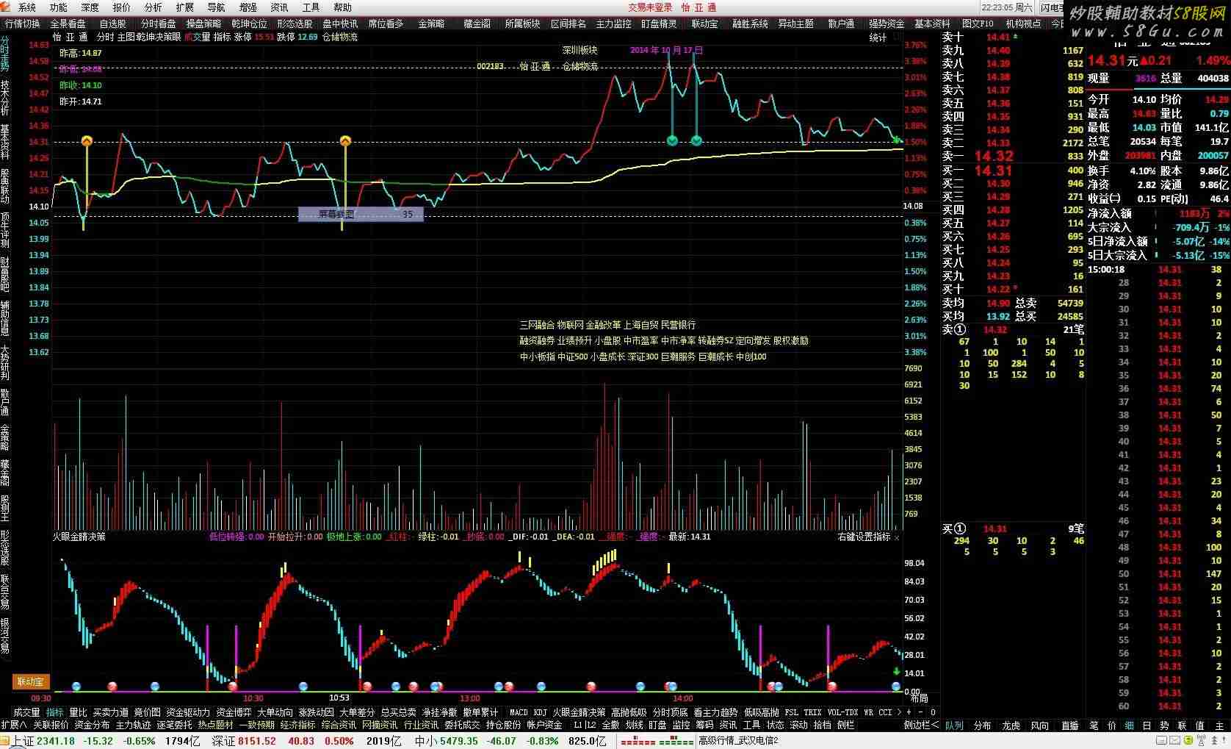Click 全景看盘 in the toolbar
The image size is (1231, 749).
(68, 24)
